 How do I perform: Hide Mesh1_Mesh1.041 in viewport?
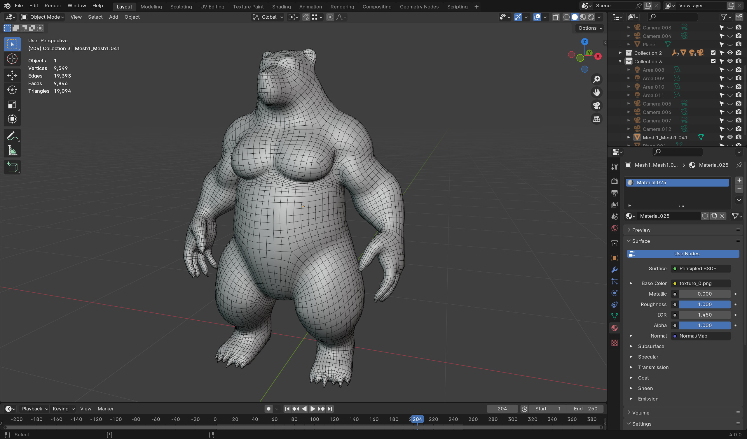click(730, 137)
